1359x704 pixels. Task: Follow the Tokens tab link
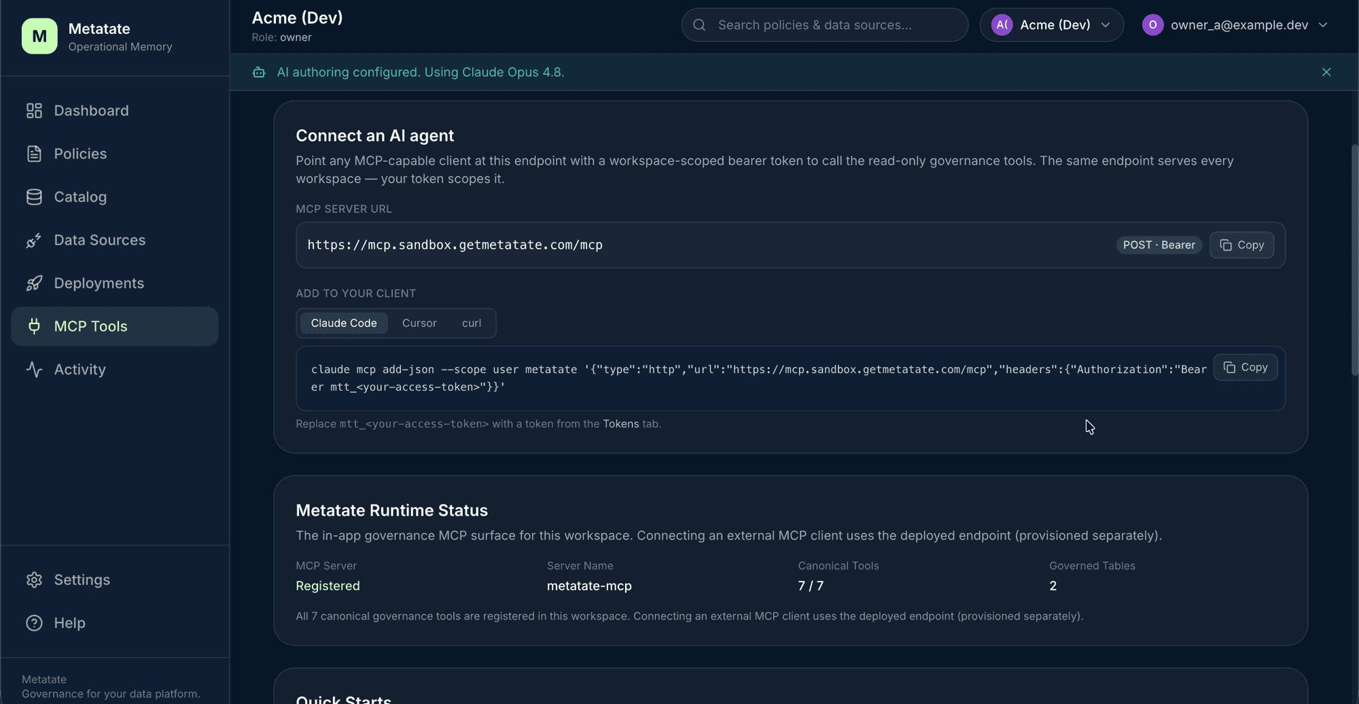(620, 424)
